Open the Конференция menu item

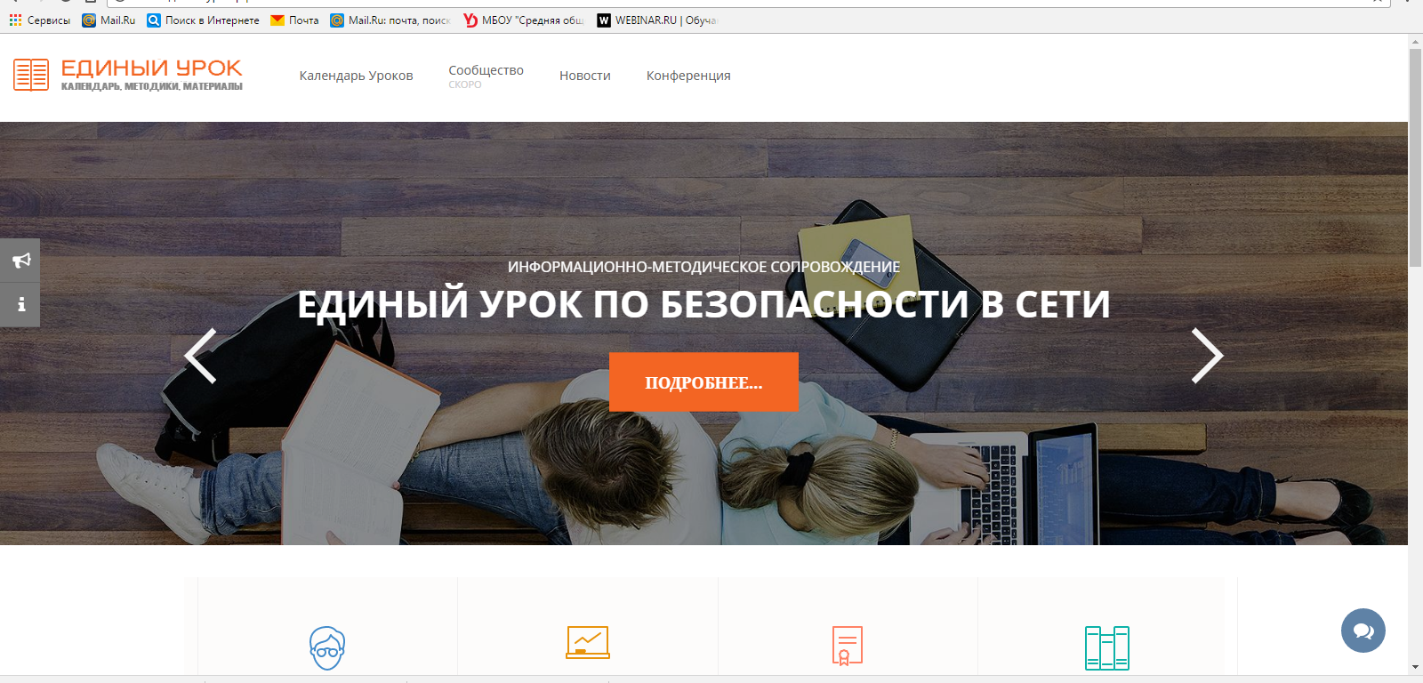pos(688,76)
